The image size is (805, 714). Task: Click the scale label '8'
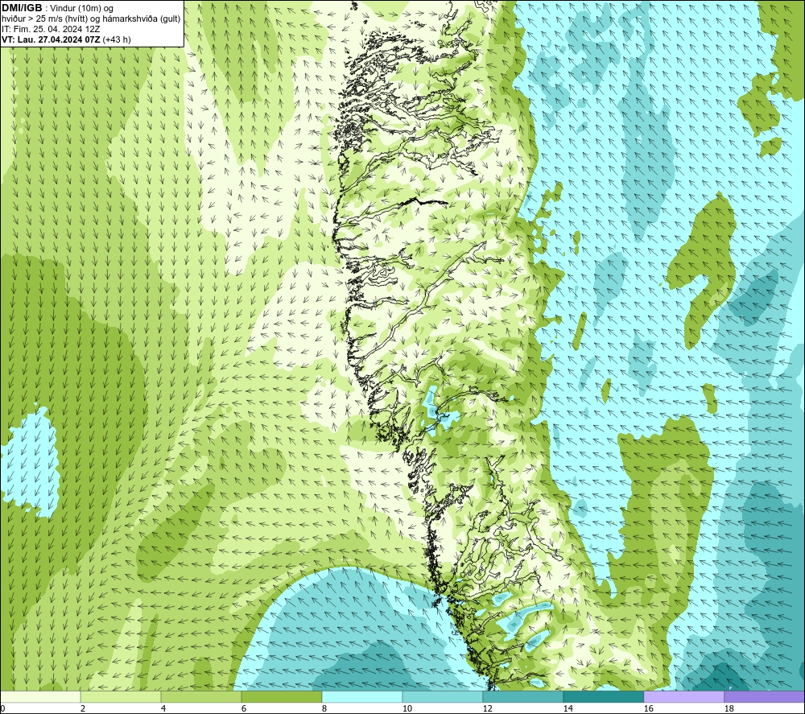pyautogui.click(x=324, y=709)
